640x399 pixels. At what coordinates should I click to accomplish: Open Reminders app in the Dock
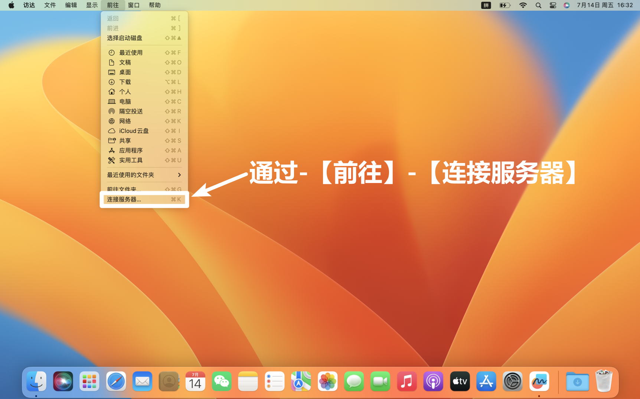click(x=275, y=381)
